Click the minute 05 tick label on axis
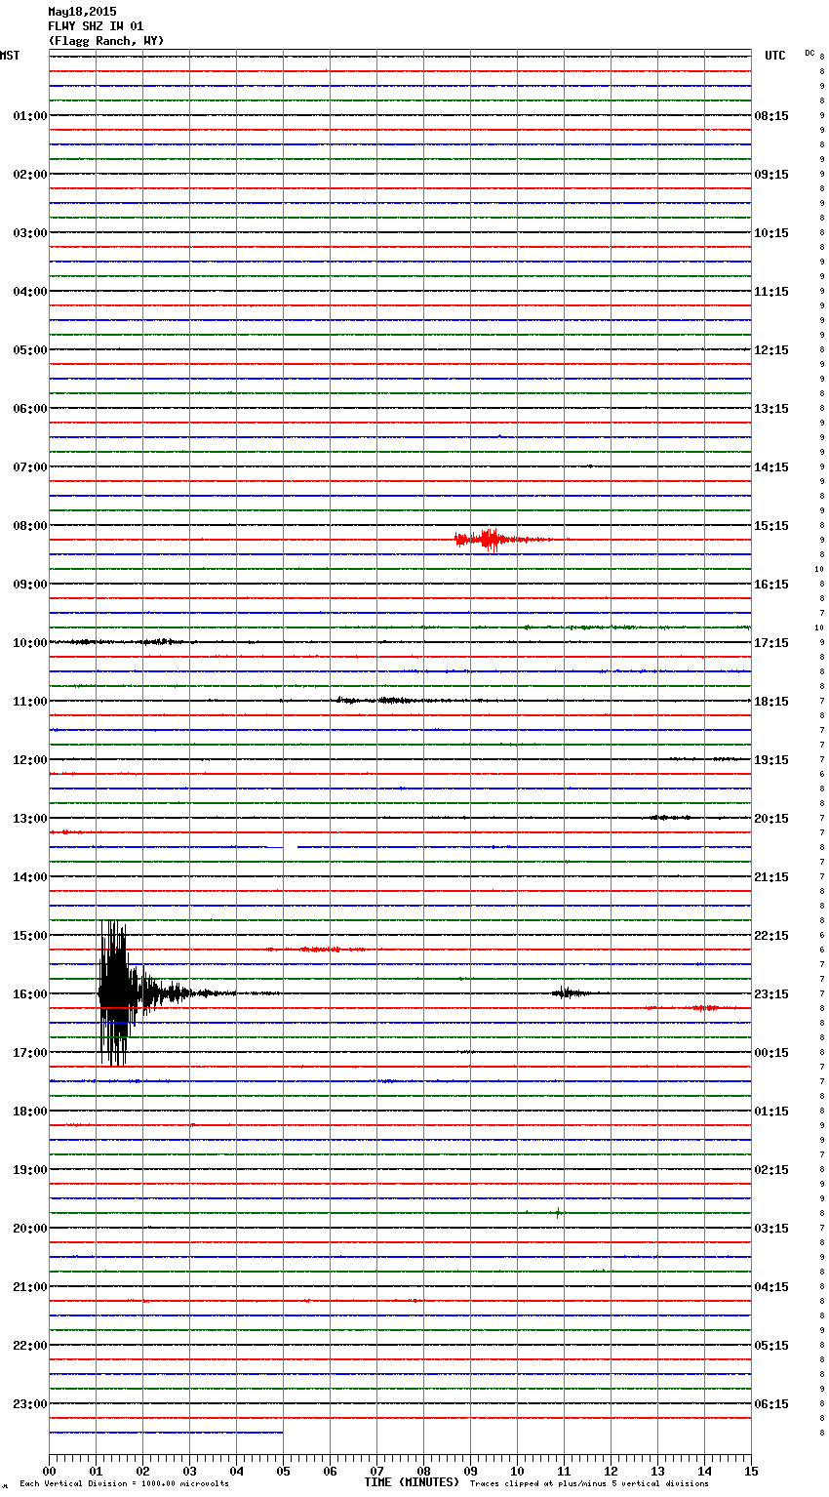This screenshot has height=1497, width=829. coord(283,1471)
